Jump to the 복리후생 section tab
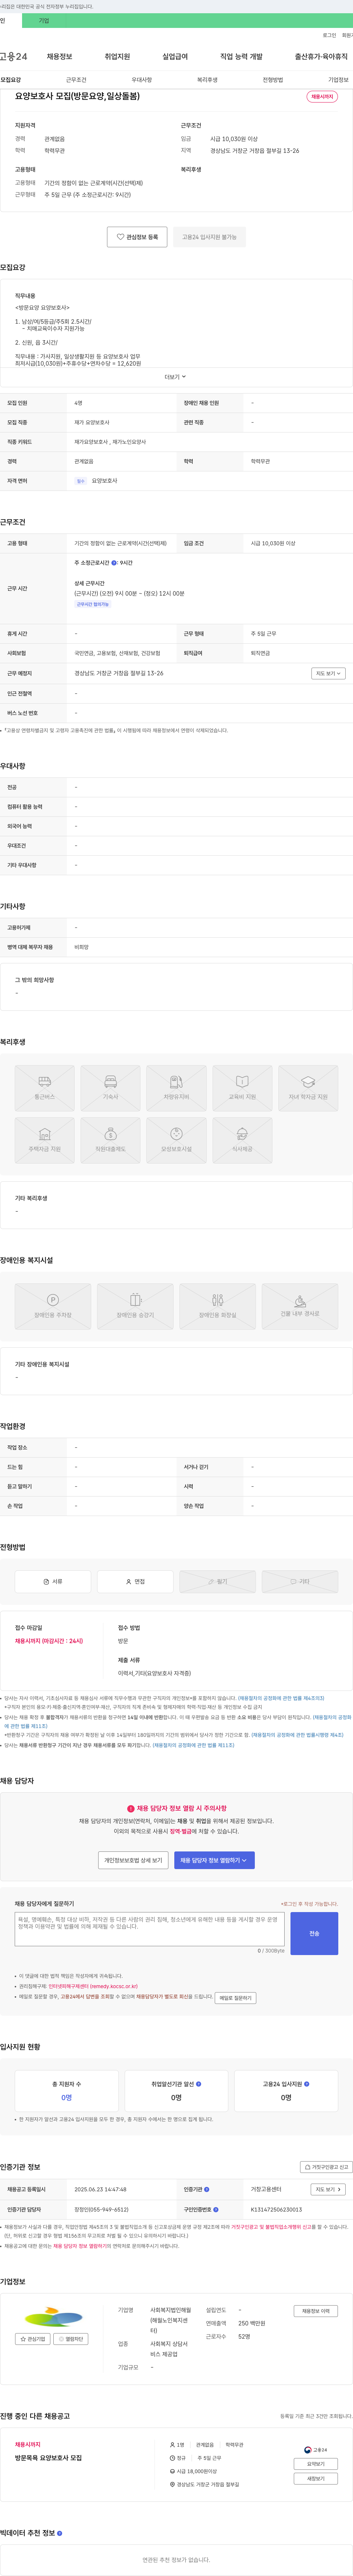Screen dimensions: 353x2576 point(207,80)
